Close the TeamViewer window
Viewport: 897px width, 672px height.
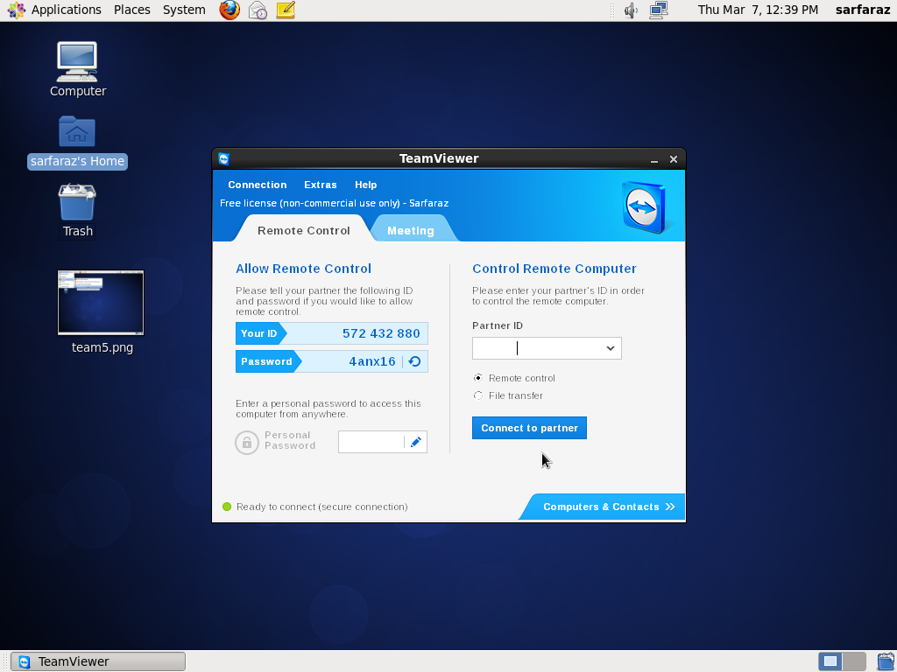coord(674,159)
